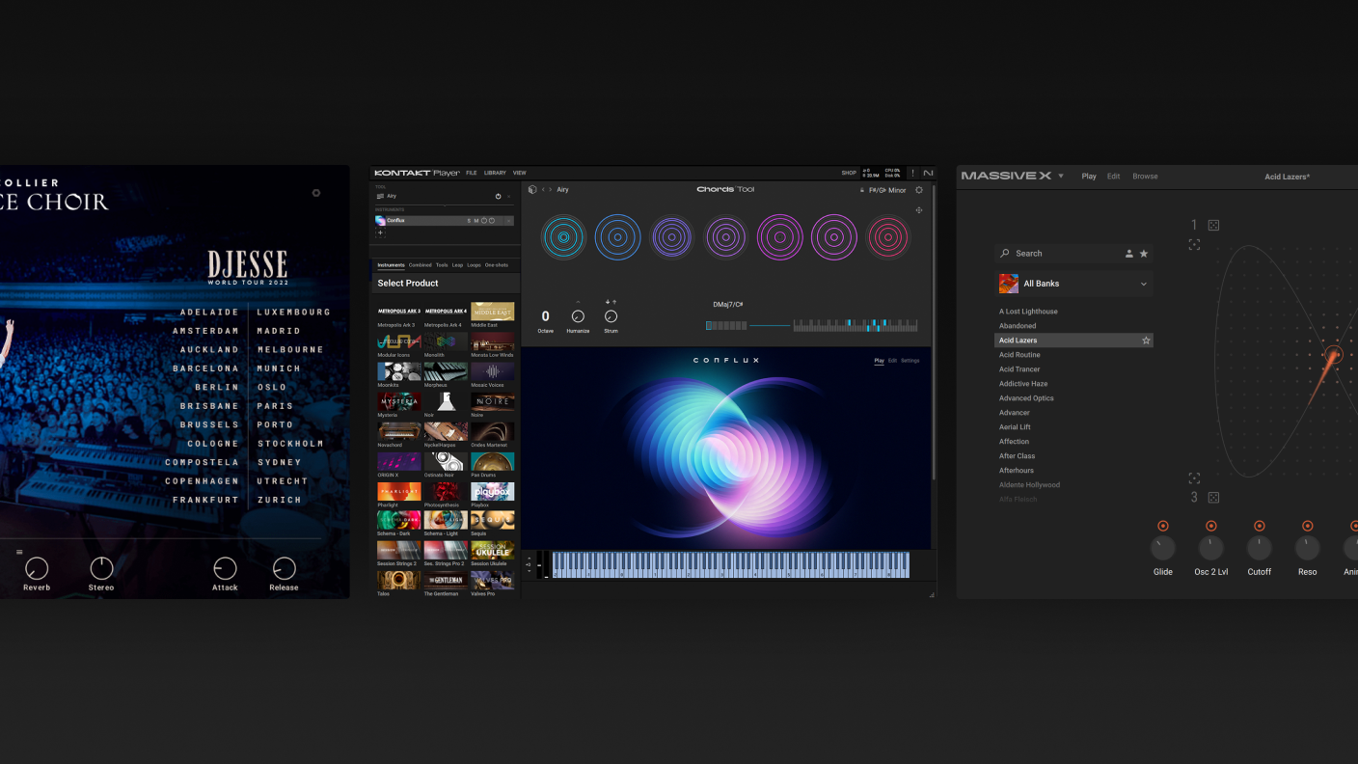This screenshot has width=1358, height=764.
Task: Open the Kontakt FILE menu
Action: coord(472,174)
